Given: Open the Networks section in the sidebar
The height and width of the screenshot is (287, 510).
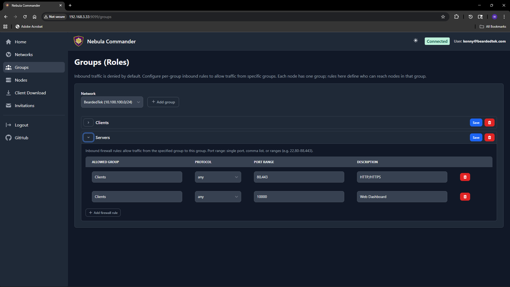Looking at the screenshot, I should pyautogui.click(x=24, y=54).
